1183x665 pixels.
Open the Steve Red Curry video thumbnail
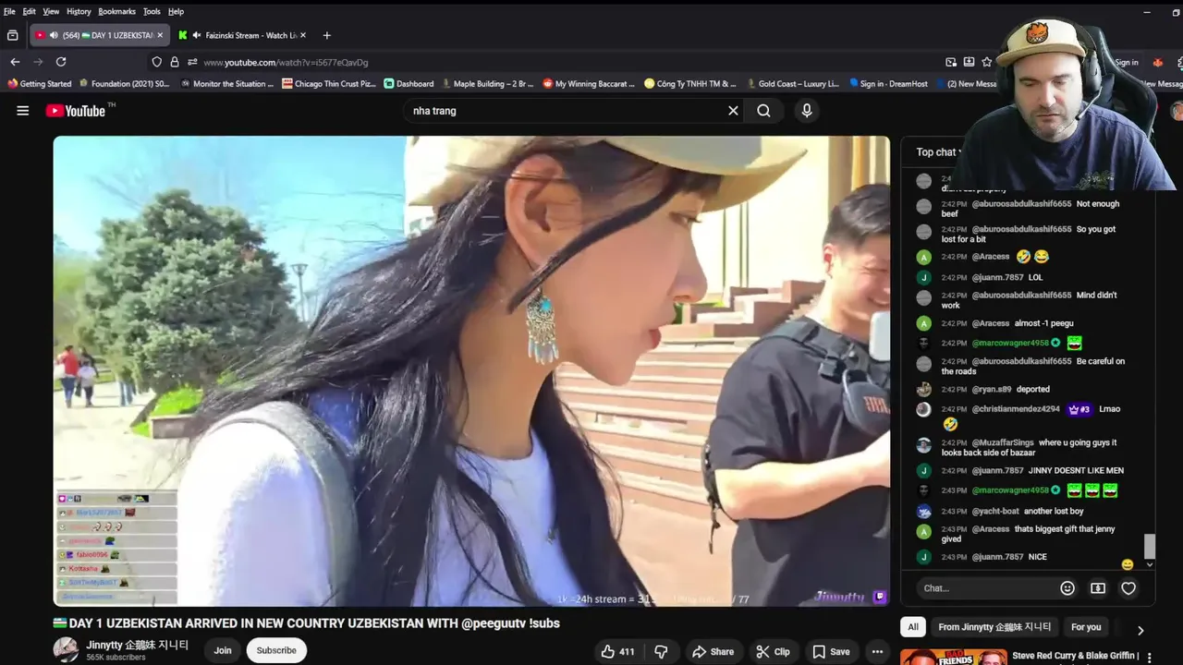click(954, 658)
